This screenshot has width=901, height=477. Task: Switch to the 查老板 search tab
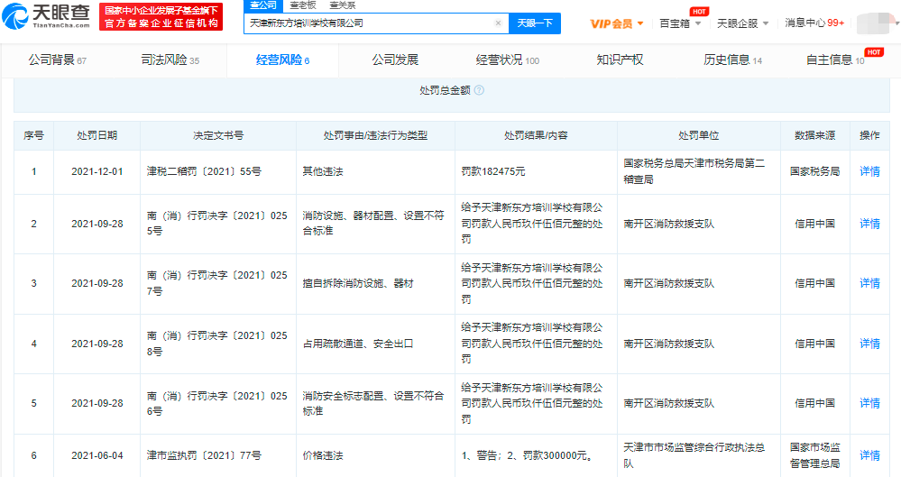tap(303, 5)
